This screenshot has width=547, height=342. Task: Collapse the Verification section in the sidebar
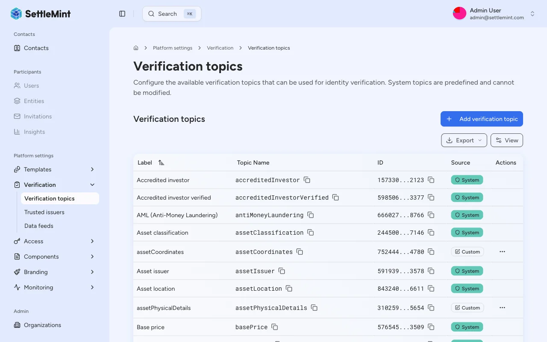tap(92, 185)
